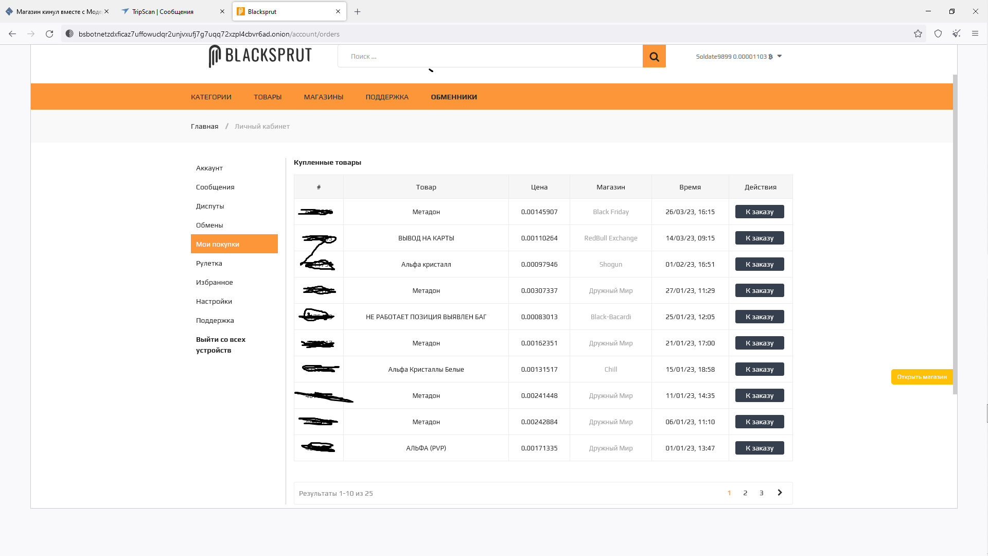
Task: Click К заказу for the 27/01/23 order
Action: (760, 290)
